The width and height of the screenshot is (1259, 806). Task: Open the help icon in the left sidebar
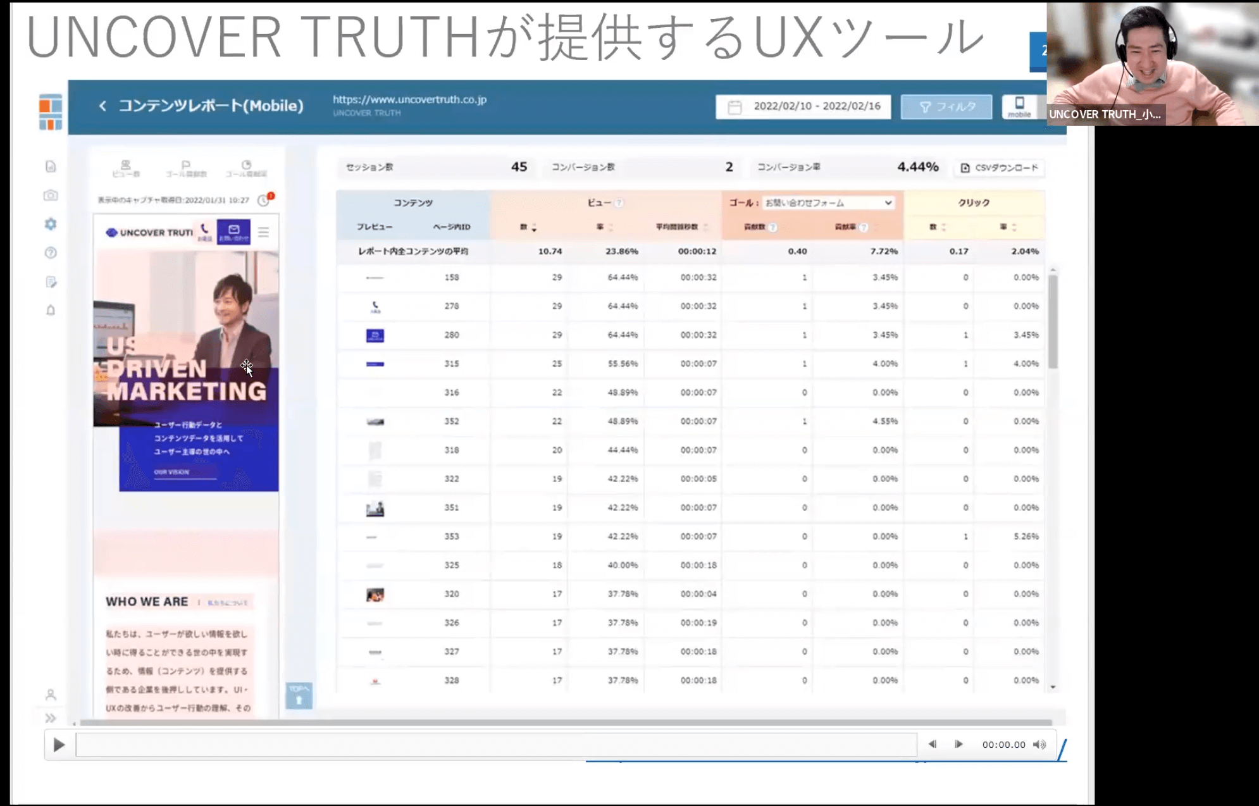[51, 252]
